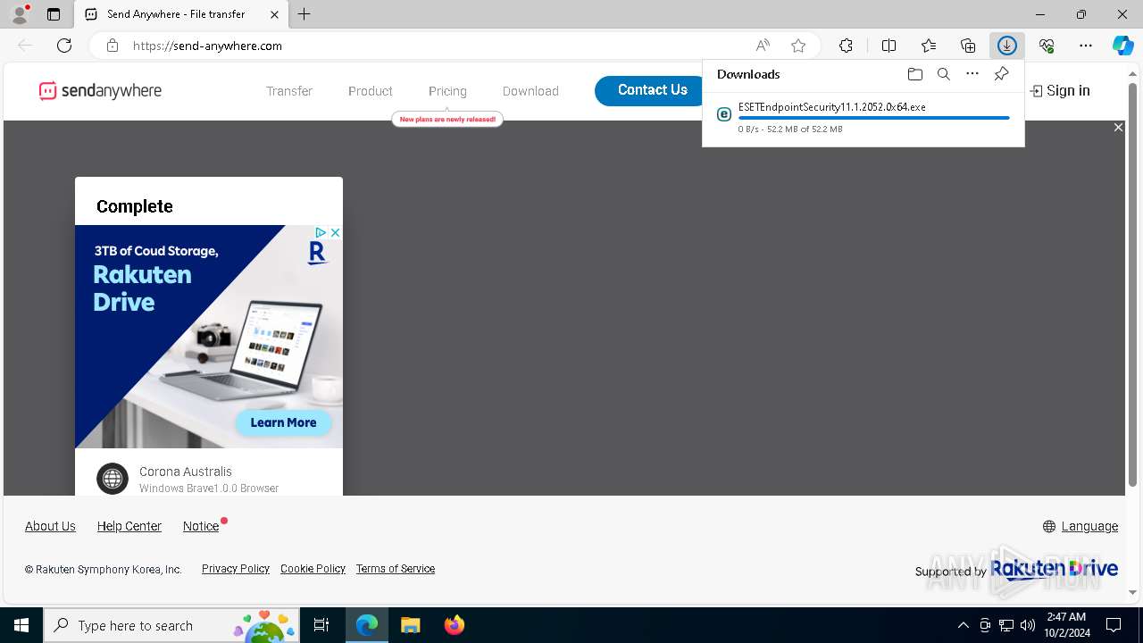The image size is (1143, 643).
Task: Close the transfer overlay X
Action: [x=1118, y=128]
